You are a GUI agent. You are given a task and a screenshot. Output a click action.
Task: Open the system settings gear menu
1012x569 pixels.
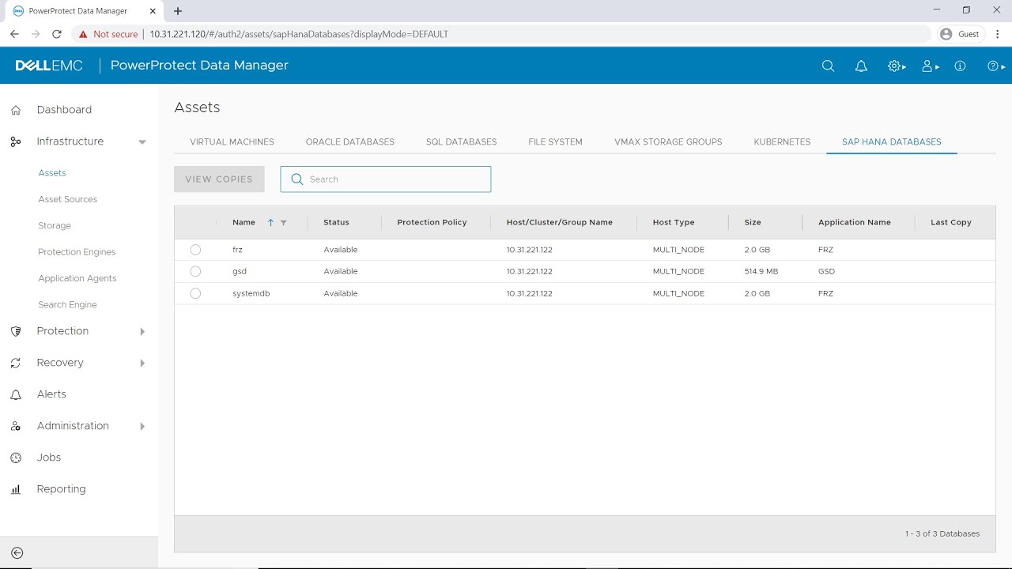coord(897,66)
